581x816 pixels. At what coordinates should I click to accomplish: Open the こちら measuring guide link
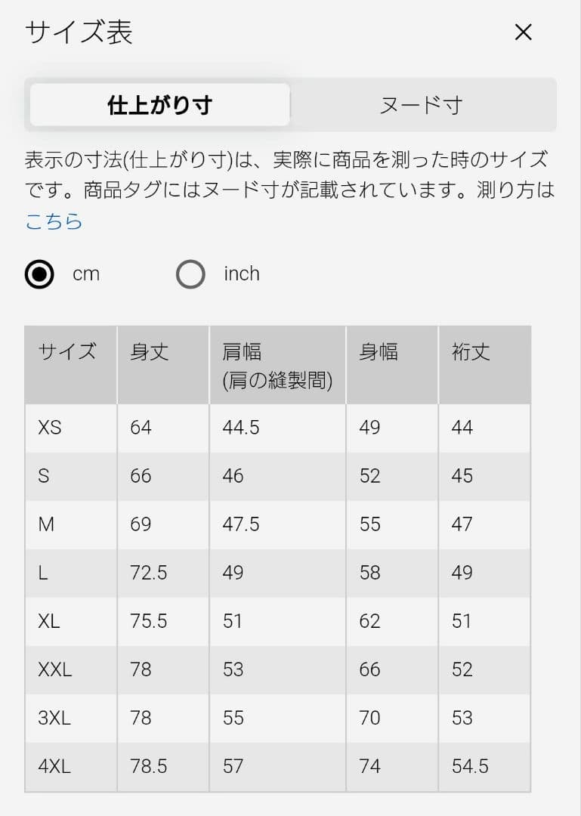coord(54,221)
